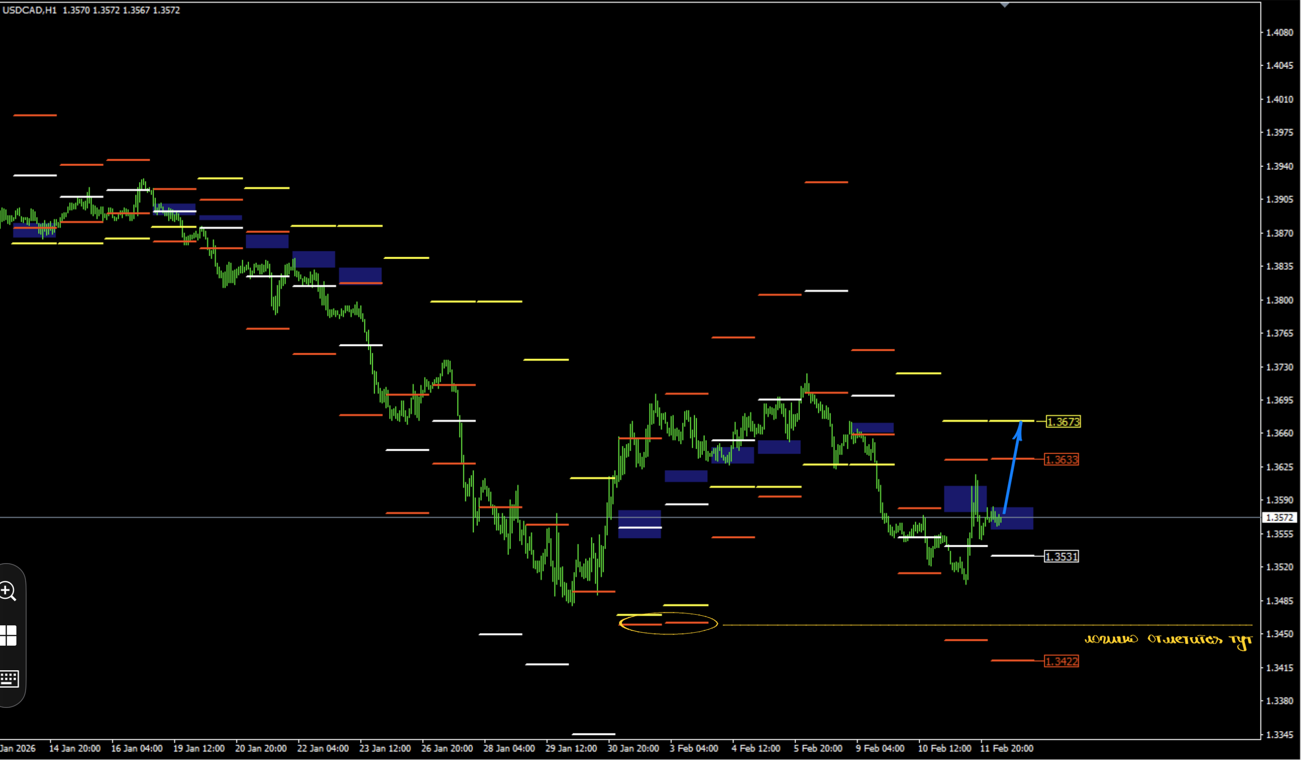The image size is (1302, 760).
Task: Click the 14 Jan 20:00 time label
Action: [74, 748]
